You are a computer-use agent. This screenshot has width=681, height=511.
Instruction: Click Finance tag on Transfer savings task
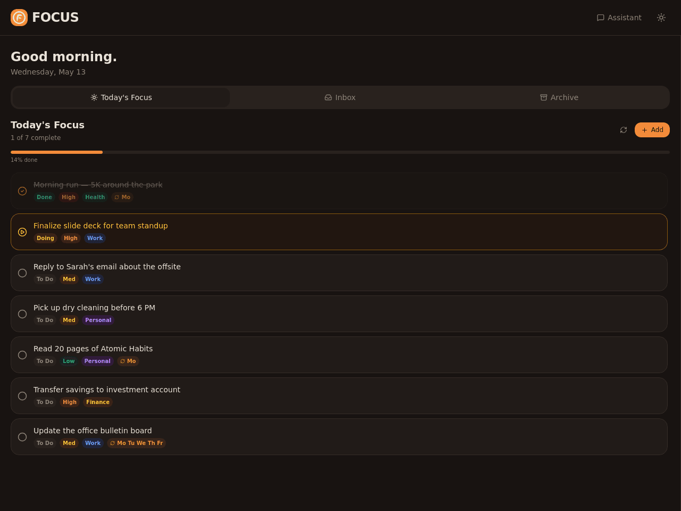(98, 402)
